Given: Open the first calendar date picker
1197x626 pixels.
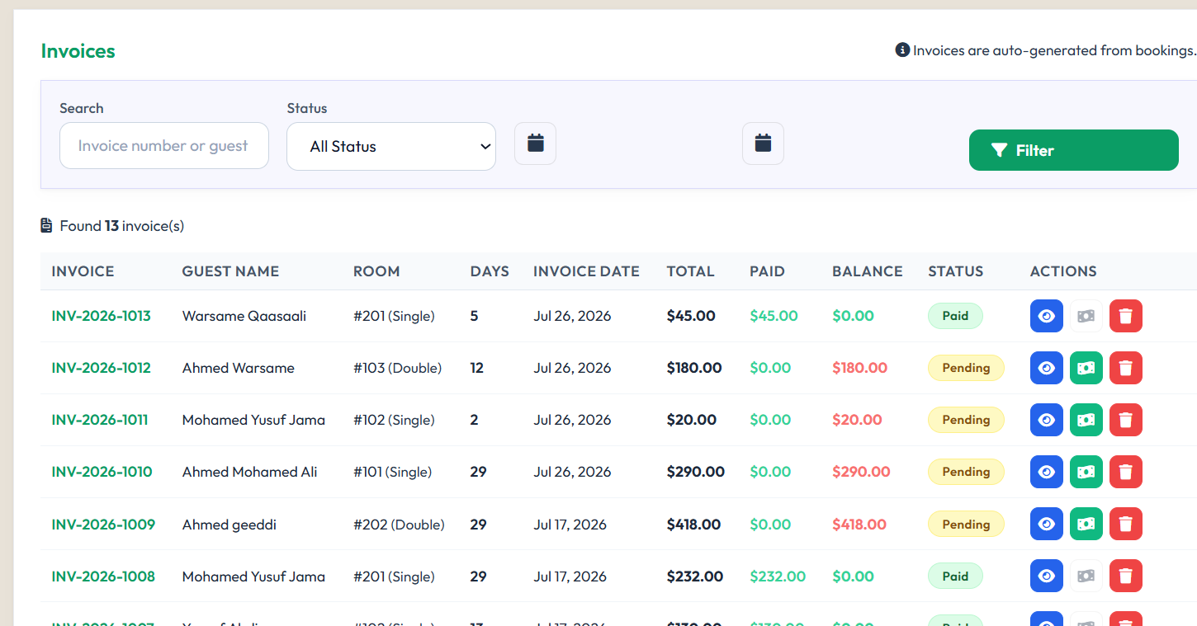Looking at the screenshot, I should 536,144.
